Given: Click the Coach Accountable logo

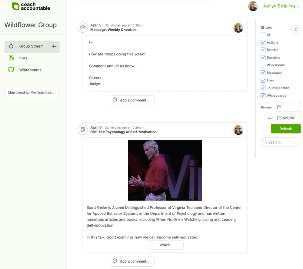Looking at the screenshot, I should (x=31, y=6).
